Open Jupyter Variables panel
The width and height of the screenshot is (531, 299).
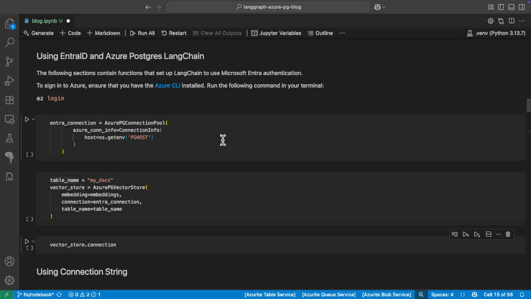tap(276, 33)
